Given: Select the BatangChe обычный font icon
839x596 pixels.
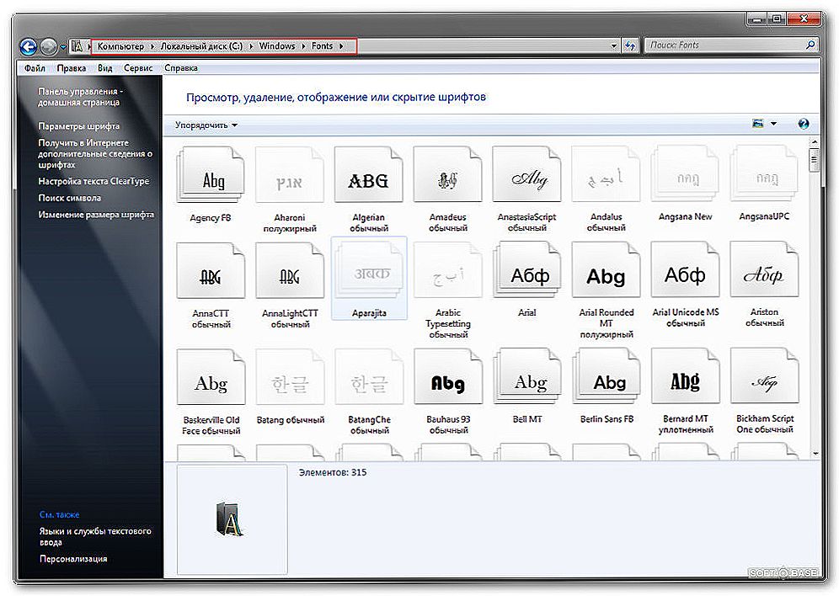Looking at the screenshot, I should (369, 379).
